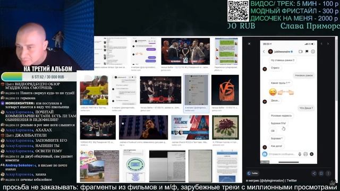Click the chat message input field
This screenshot has height=191, width=340.
click(x=282, y=154)
